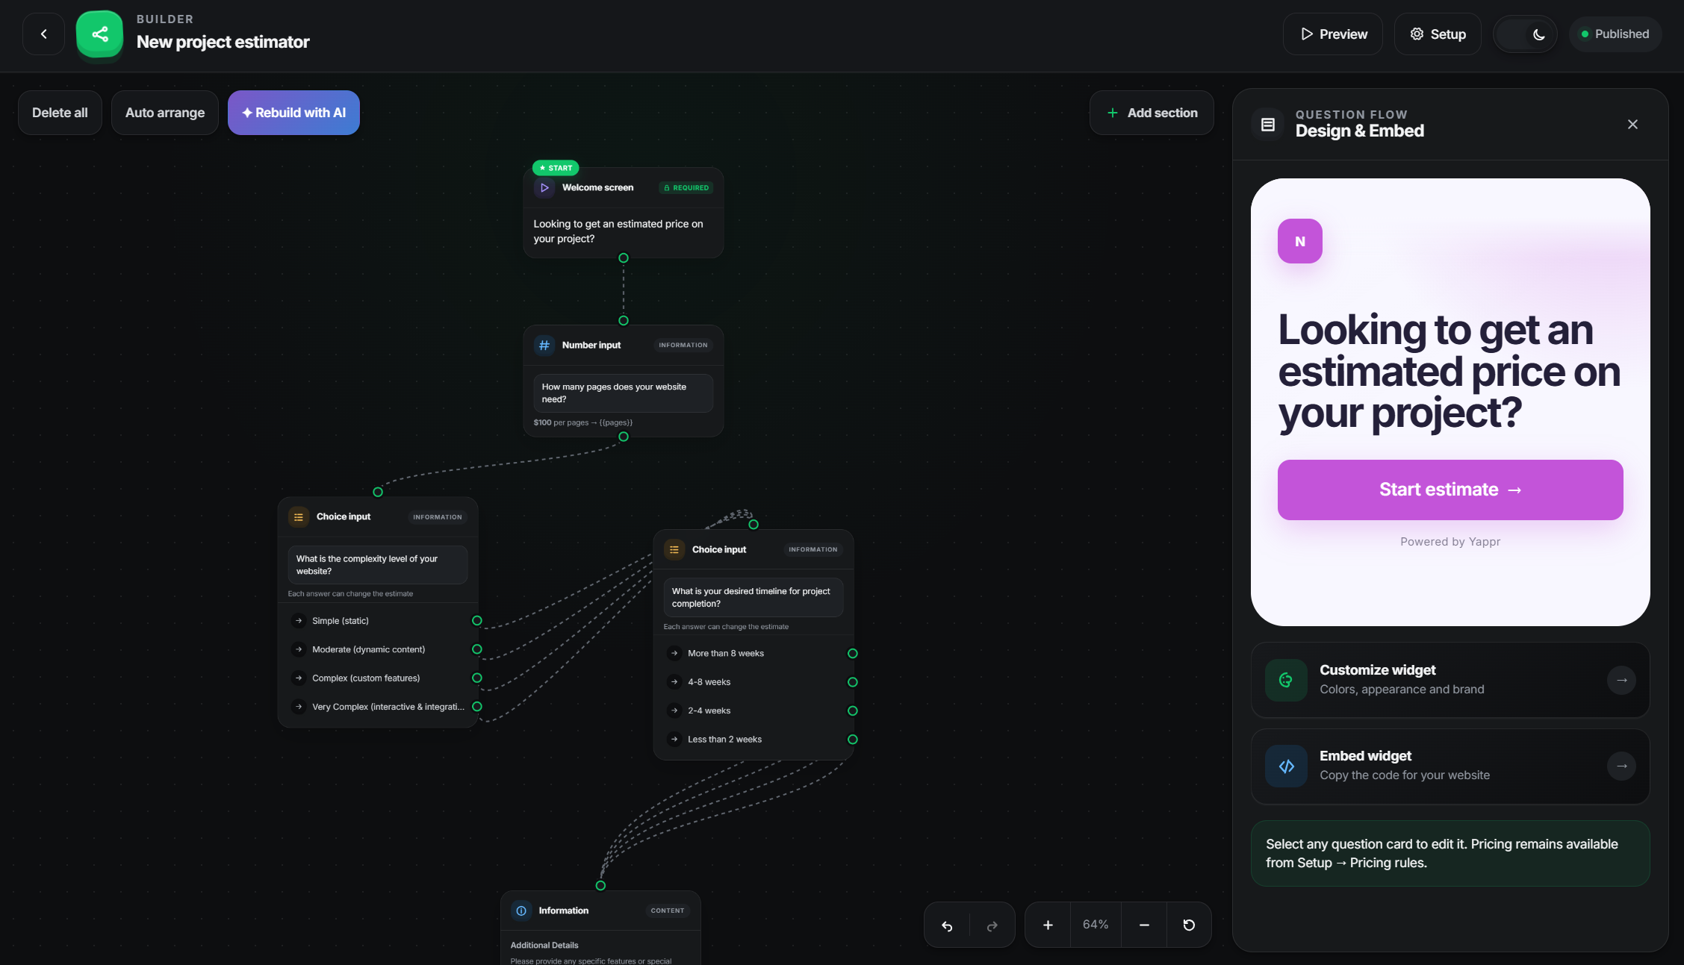Screen dimensions: 1684x965
Task: Select the Number input hash icon
Action: click(x=544, y=346)
